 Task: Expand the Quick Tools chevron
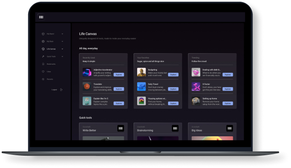click(x=62, y=56)
